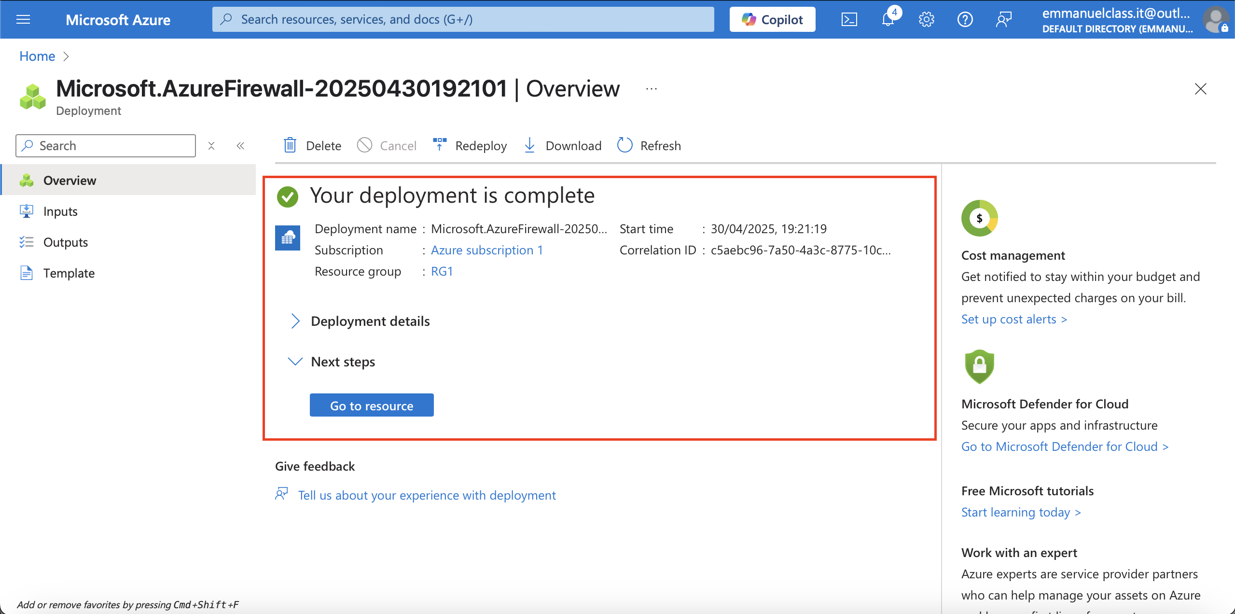Navigate to Home breadcrumb
Viewport: 1235px width, 614px height.
(x=37, y=56)
